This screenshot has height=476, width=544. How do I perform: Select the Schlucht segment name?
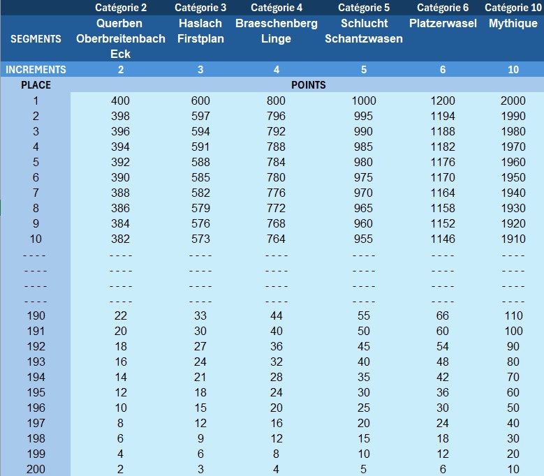pos(365,23)
